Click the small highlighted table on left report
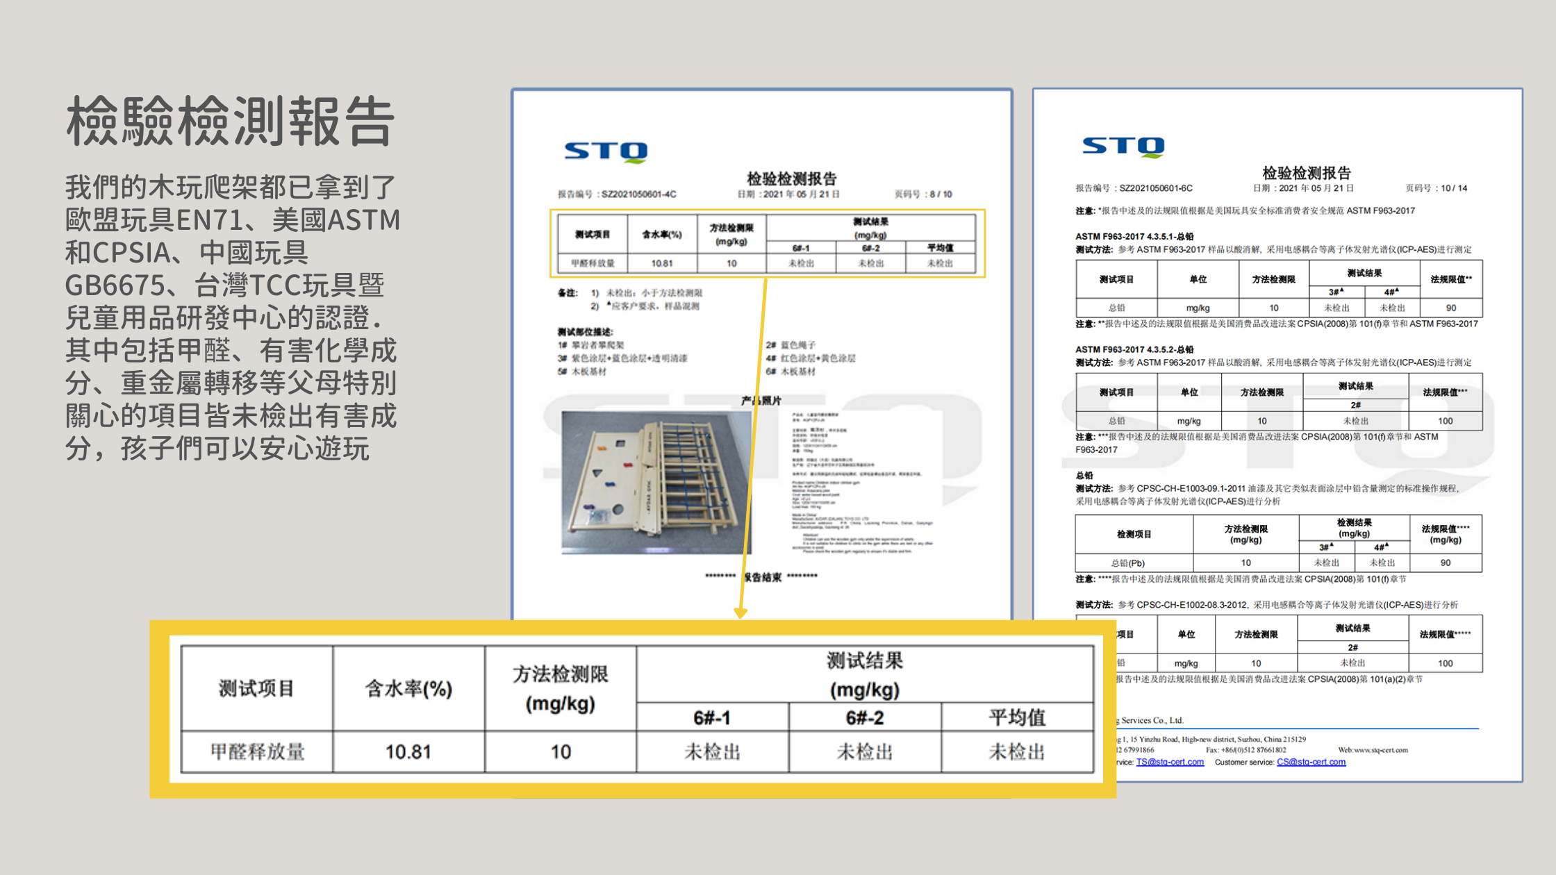The width and height of the screenshot is (1556, 875). tap(766, 243)
